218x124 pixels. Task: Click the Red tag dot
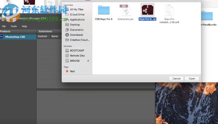67,71
